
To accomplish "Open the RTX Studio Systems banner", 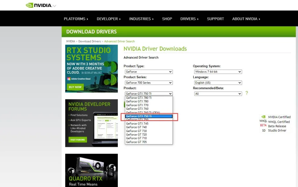I will click(91, 69).
